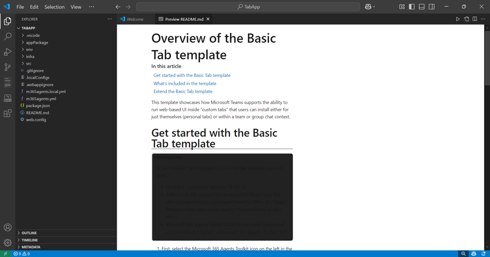Open the Edit menu

point(34,6)
